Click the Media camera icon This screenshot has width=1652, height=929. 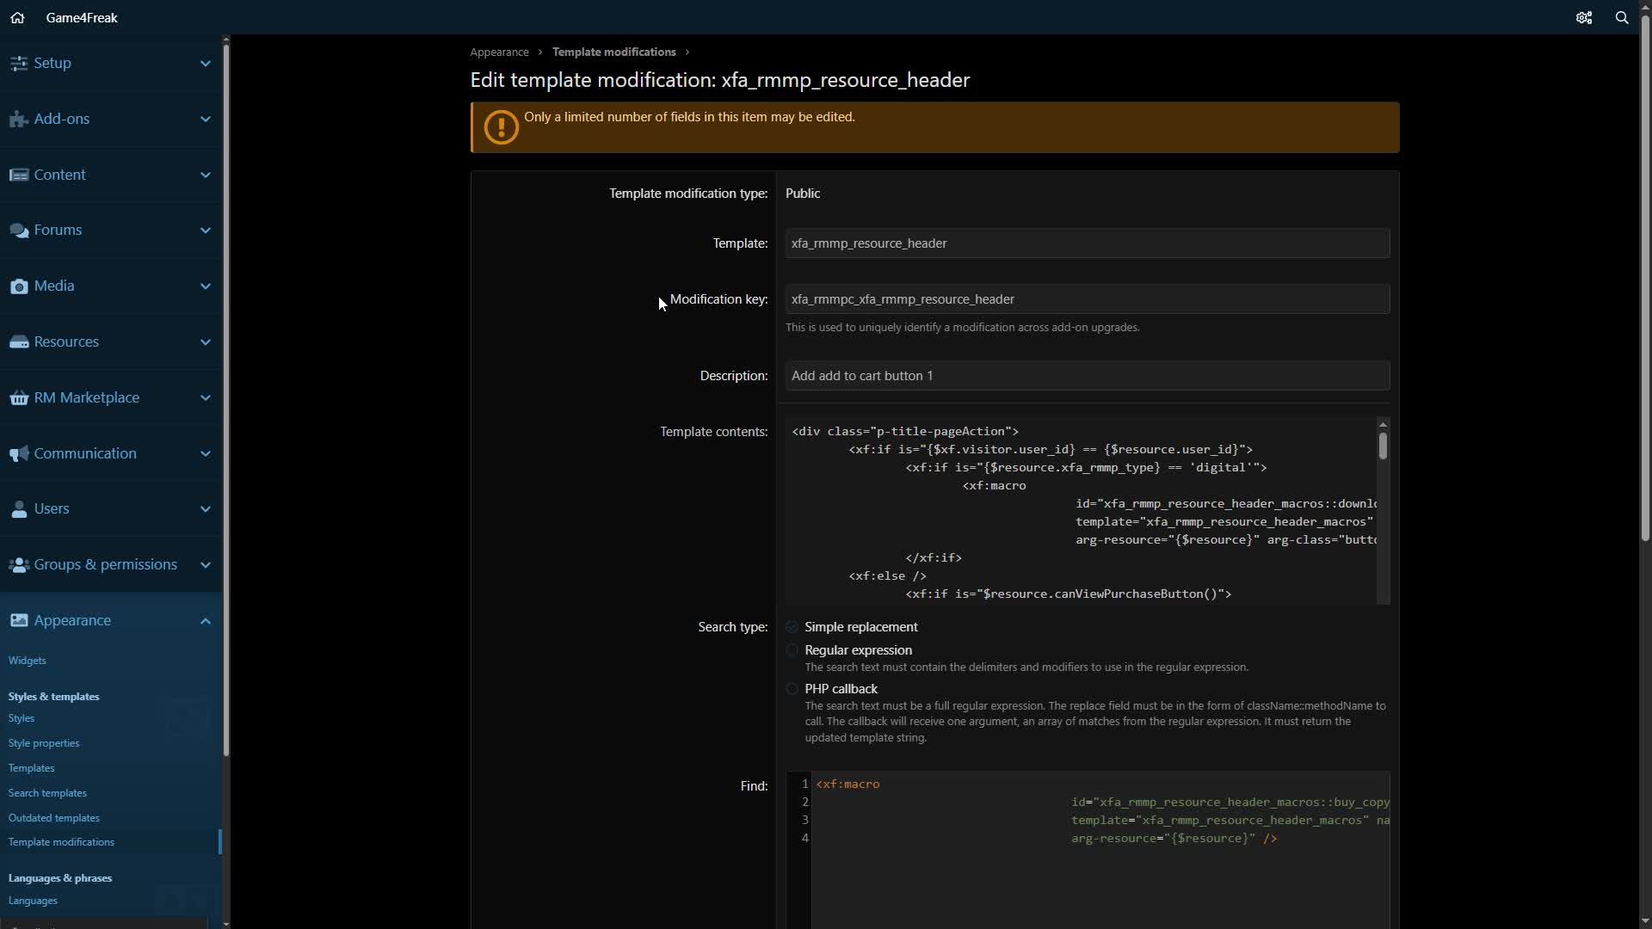pyautogui.click(x=19, y=286)
